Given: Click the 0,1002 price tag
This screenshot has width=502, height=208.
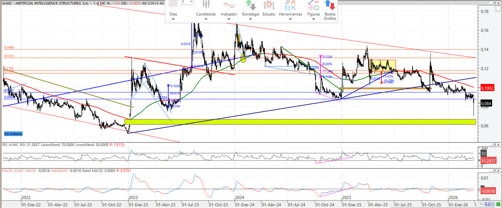Looking at the screenshot, I should 487,88.
